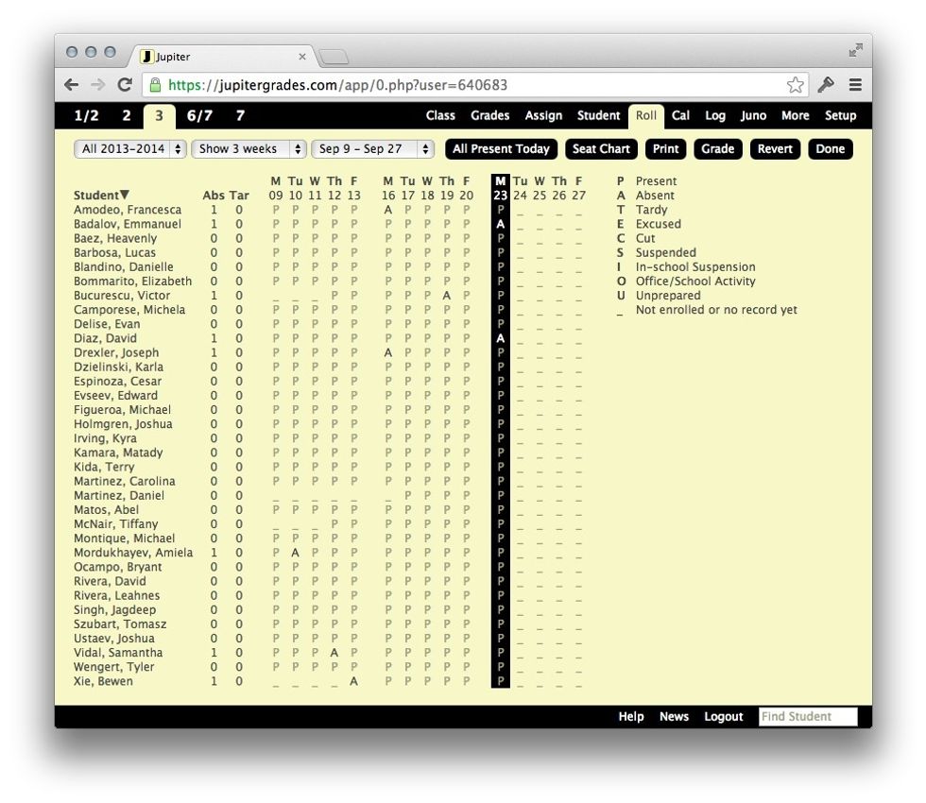Viewport: 926px width, 803px height.
Task: Click the wrench icon in toolbar
Action: tap(826, 85)
